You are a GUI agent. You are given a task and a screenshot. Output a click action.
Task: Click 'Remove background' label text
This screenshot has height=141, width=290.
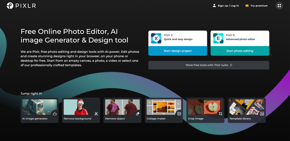click(x=77, y=119)
